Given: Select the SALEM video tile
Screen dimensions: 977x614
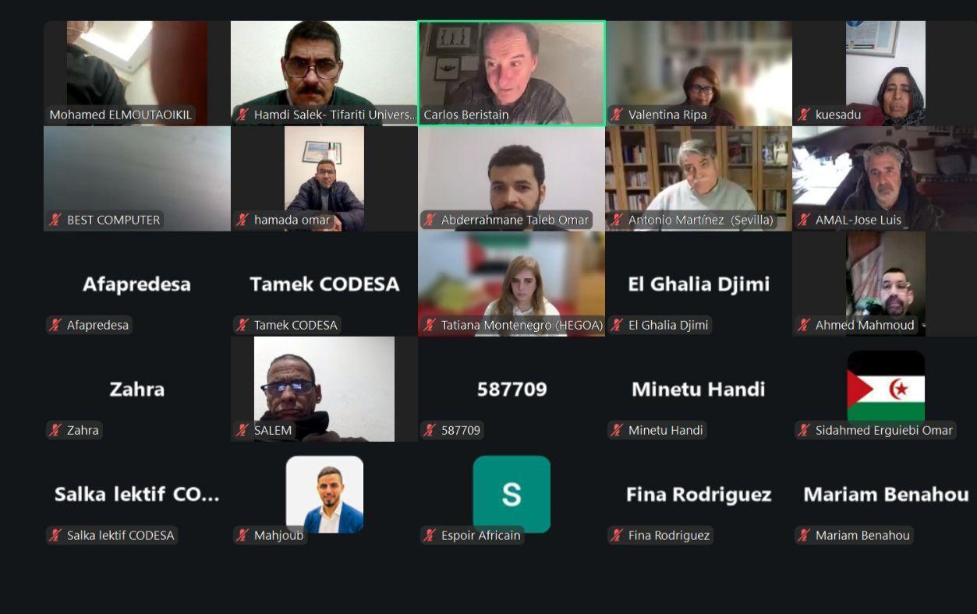Looking at the screenshot, I should 324,389.
